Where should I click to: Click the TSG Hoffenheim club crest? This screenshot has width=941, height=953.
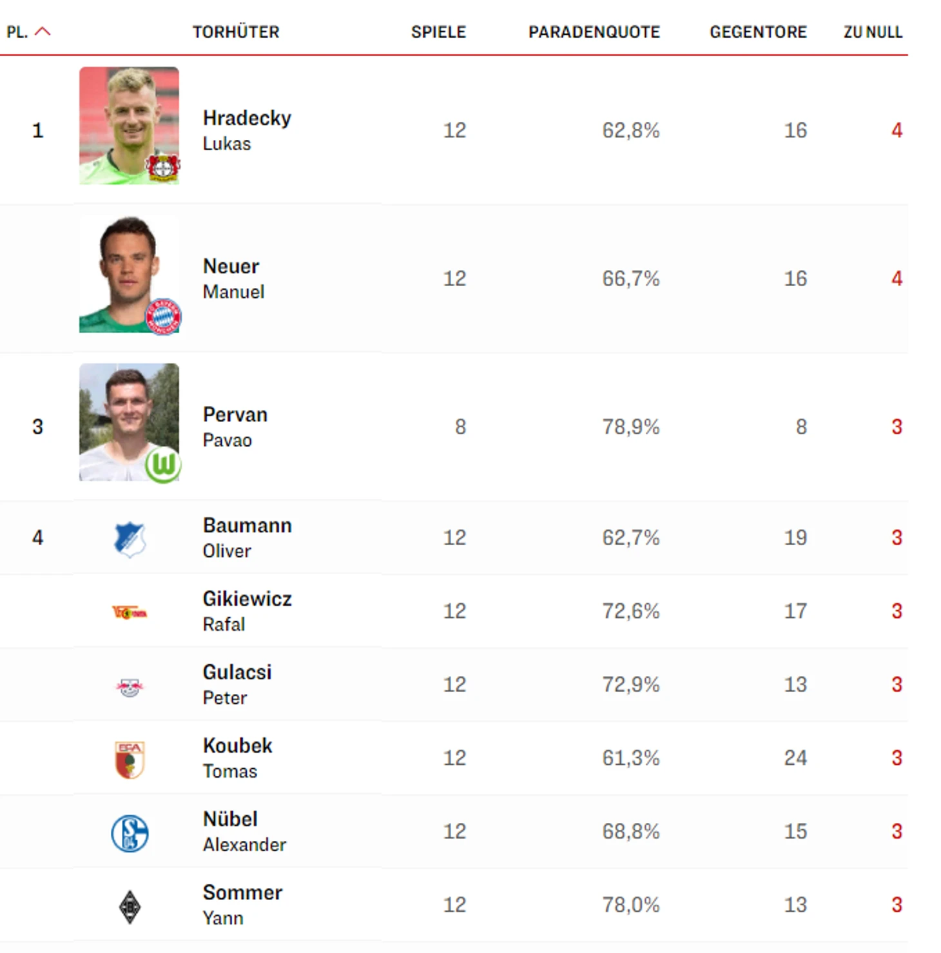[x=130, y=539]
